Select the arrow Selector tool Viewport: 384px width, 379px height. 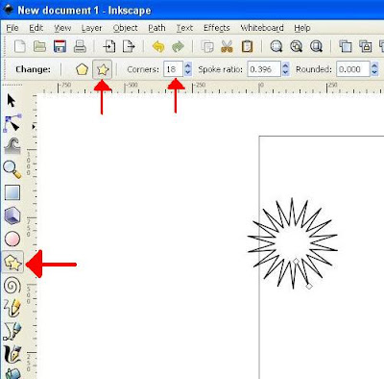(x=11, y=101)
